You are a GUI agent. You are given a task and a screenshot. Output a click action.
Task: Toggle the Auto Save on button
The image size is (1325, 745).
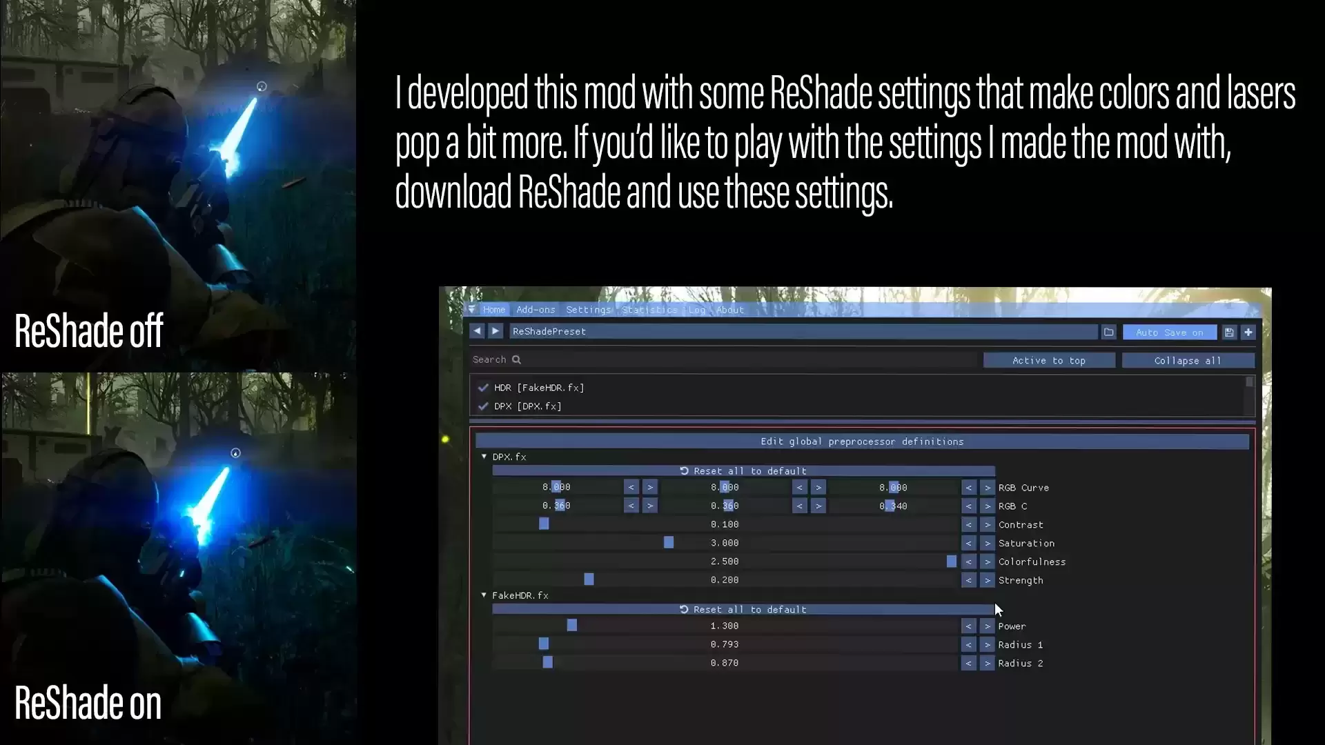click(1169, 332)
